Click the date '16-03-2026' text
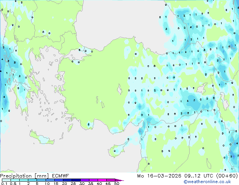The height and width of the screenshot is (185, 239). coord(164,176)
